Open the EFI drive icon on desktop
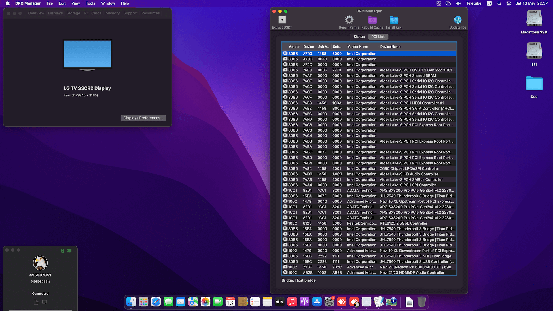The height and width of the screenshot is (311, 553). coord(534,51)
